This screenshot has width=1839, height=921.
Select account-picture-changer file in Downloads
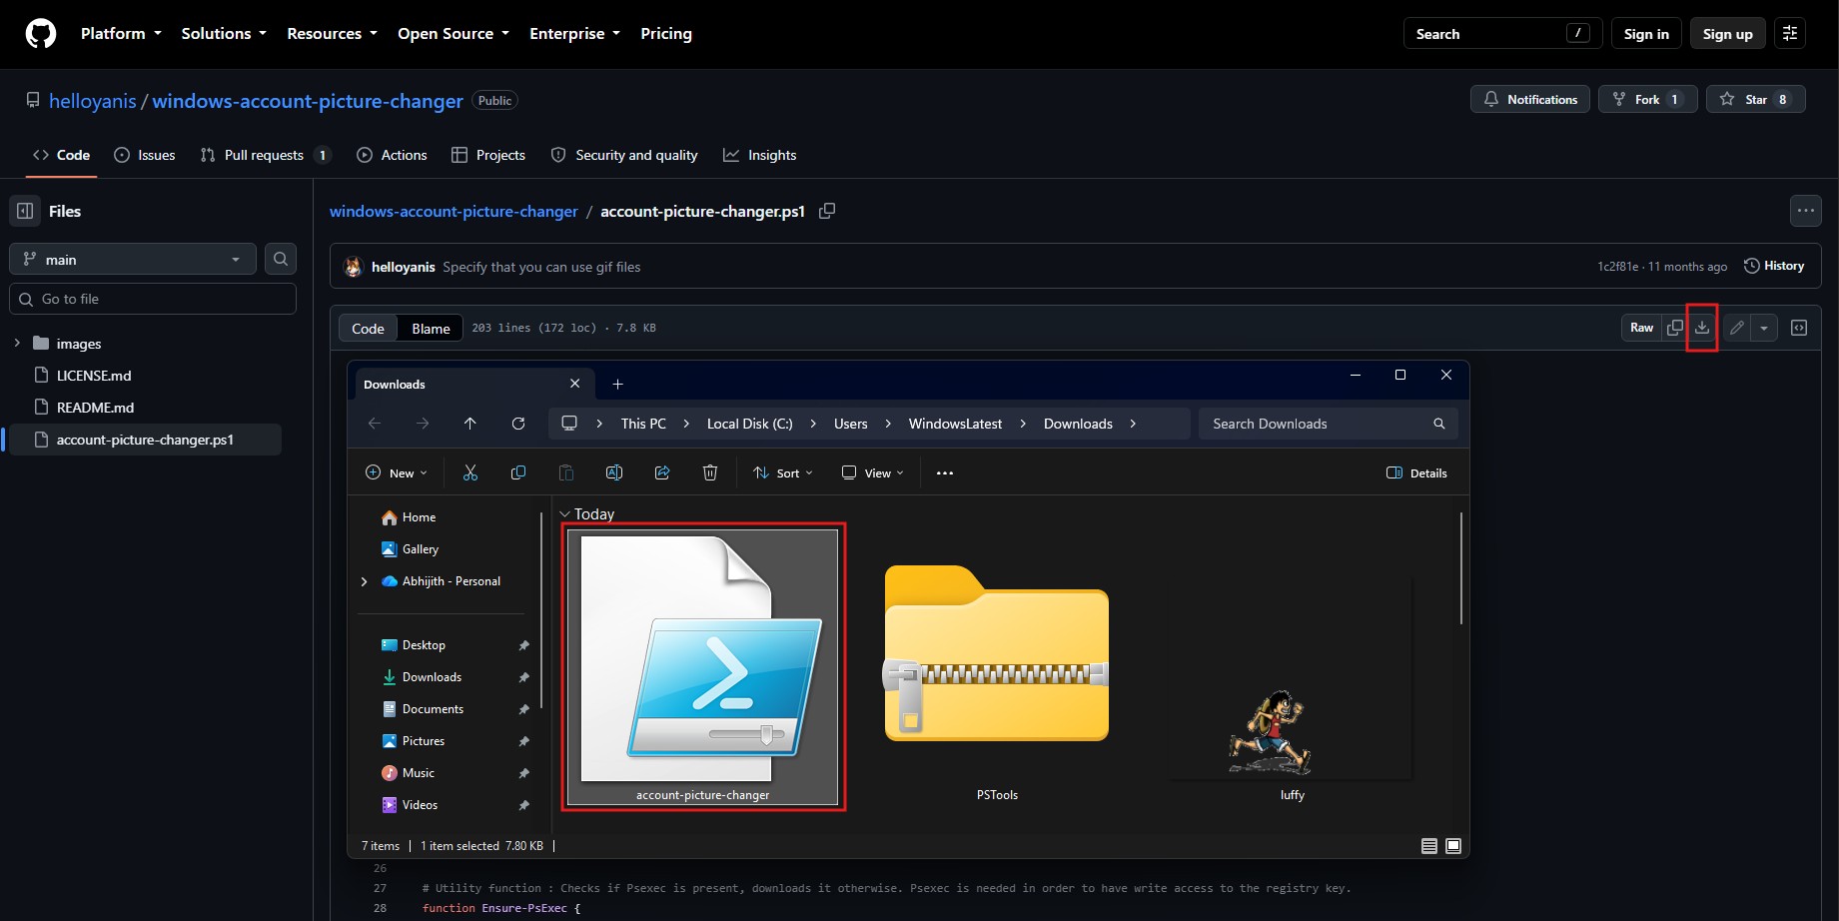point(703,667)
